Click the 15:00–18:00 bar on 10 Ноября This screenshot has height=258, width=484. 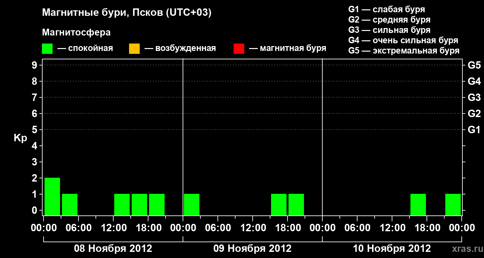(418, 204)
